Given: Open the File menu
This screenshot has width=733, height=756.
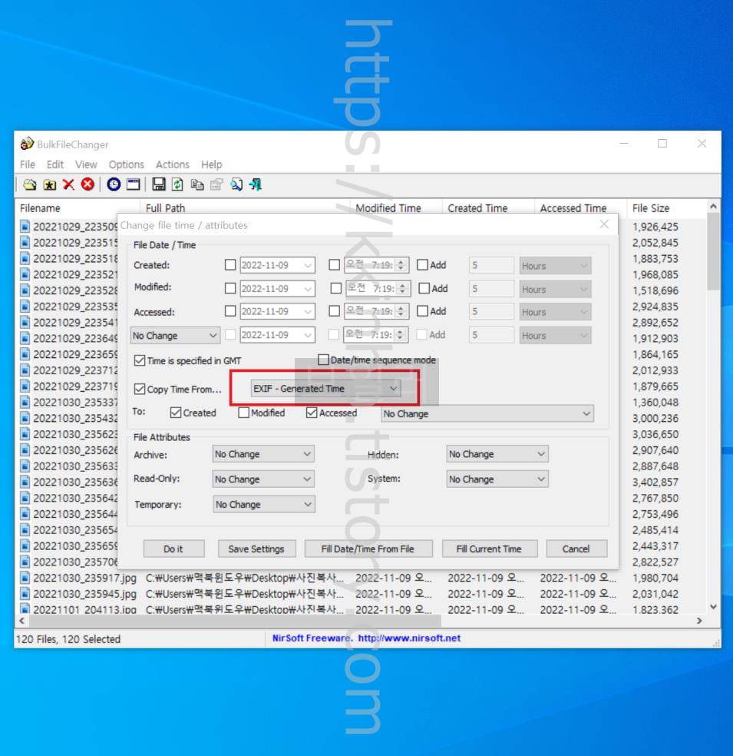Looking at the screenshot, I should pyautogui.click(x=28, y=164).
